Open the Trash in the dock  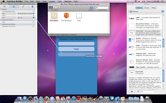tap(147, 99)
